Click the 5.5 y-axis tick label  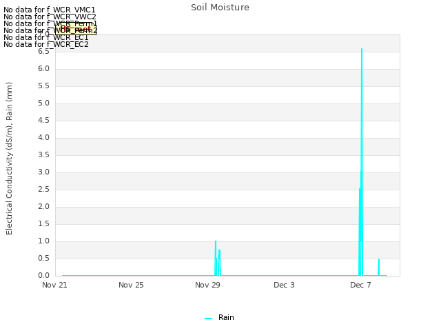(43, 86)
